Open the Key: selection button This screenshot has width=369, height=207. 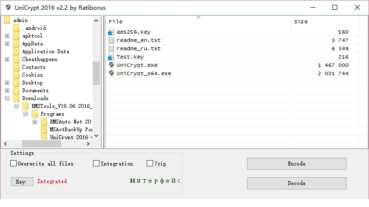click(x=21, y=182)
